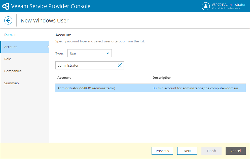Click the administrator search input field
The image size is (250, 159).
click(86, 65)
